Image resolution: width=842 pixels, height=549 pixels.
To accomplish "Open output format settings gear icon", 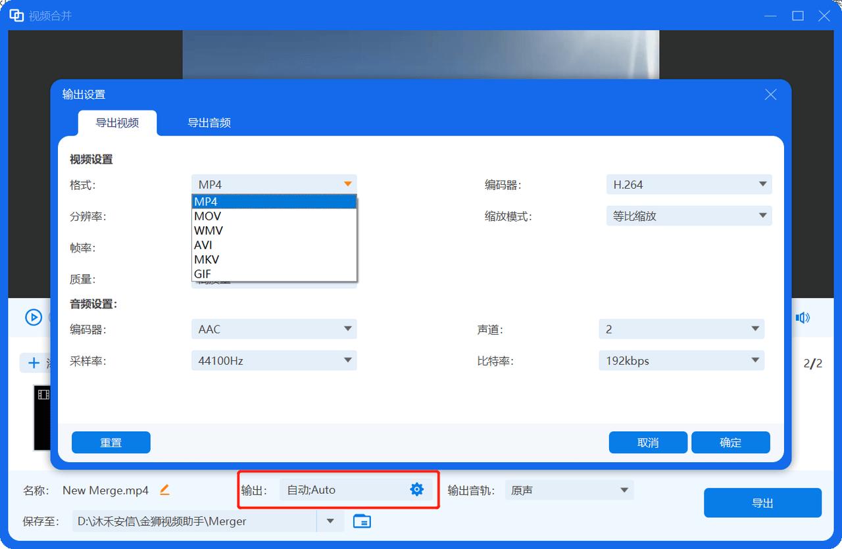I will 416,489.
